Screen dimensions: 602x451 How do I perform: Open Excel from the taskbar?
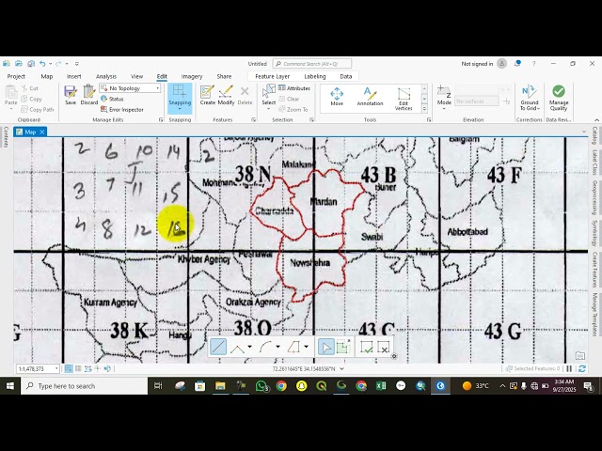tap(381, 386)
